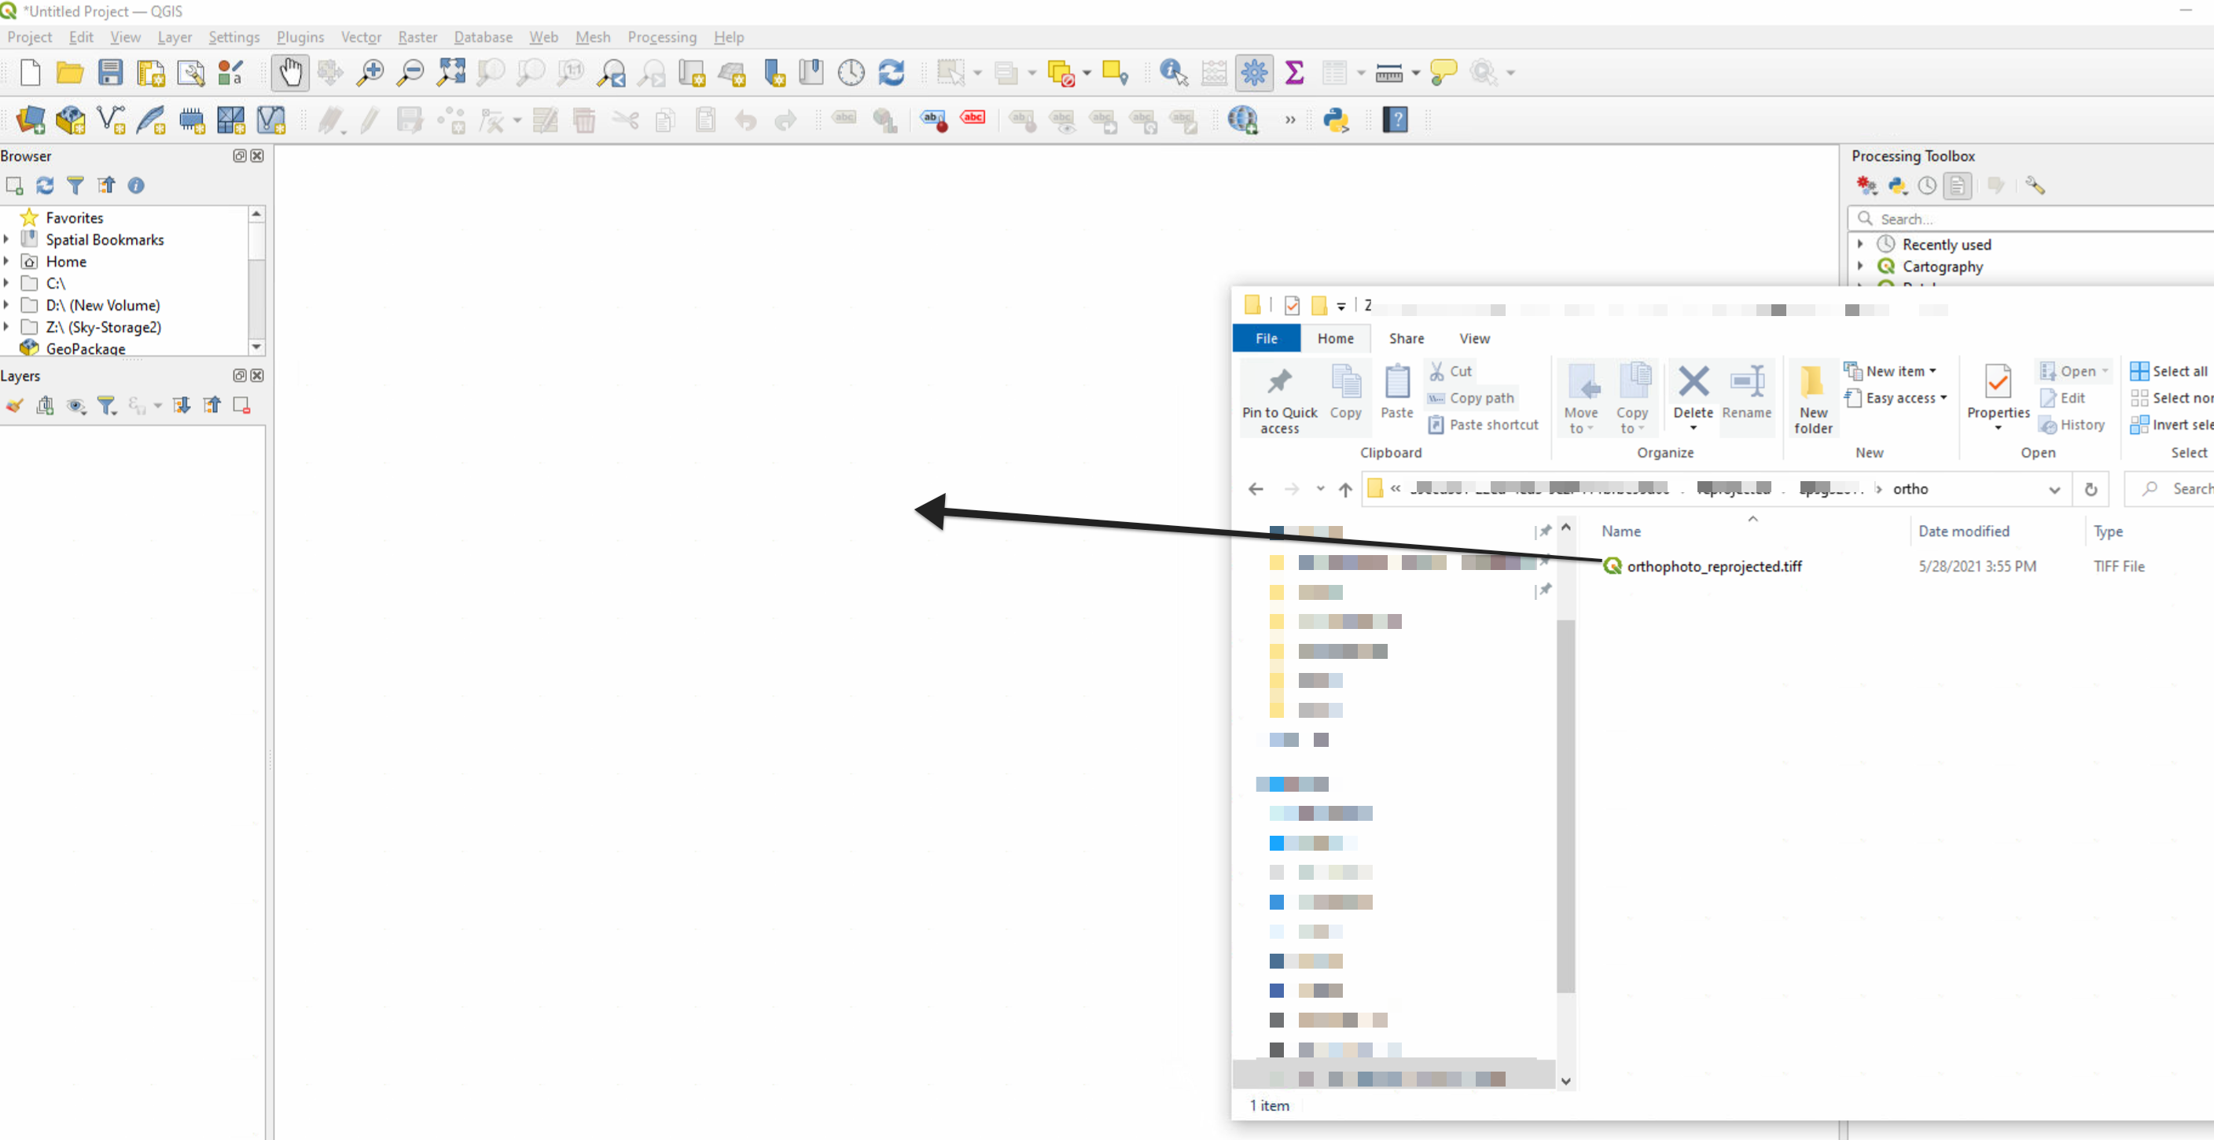Expand the Spatial Bookmarks tree item
This screenshot has width=2214, height=1140.
tap(7, 240)
